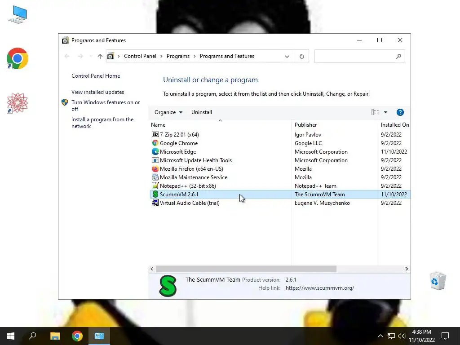Click the Mozilla Firefox icon in list
460x345 pixels.
[155, 169]
